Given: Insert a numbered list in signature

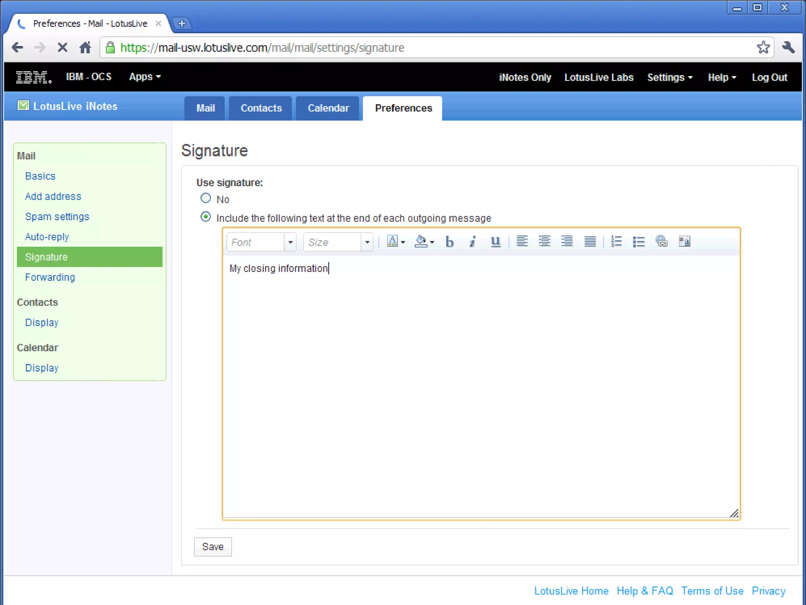Looking at the screenshot, I should tap(616, 241).
